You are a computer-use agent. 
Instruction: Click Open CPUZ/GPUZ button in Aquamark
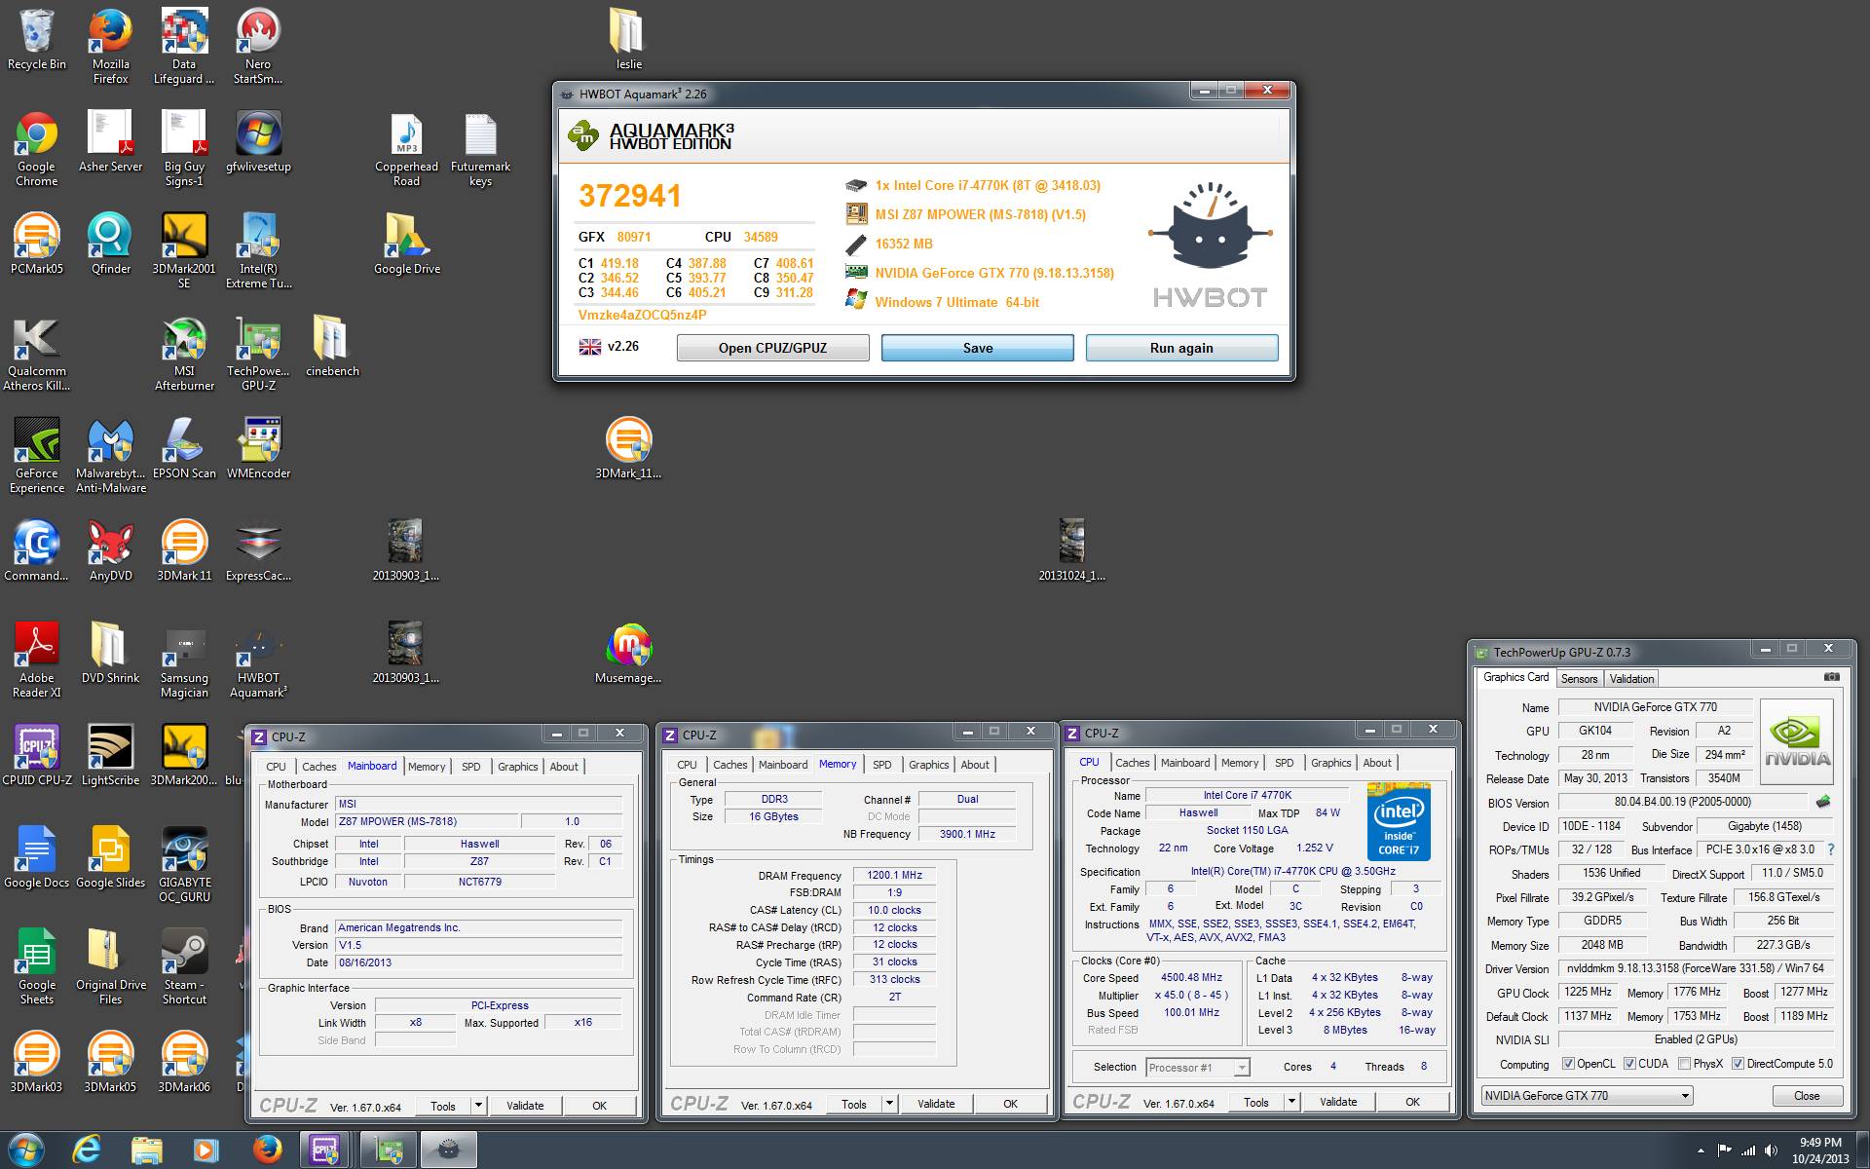772,348
